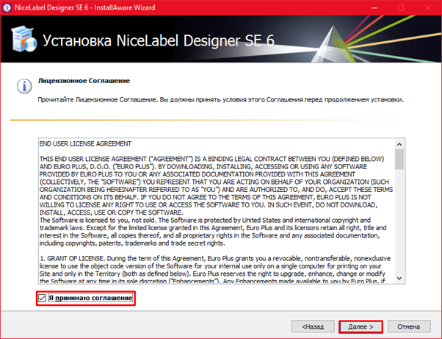
Task: Click the license scrollbar up arrow
Action: click(x=399, y=144)
